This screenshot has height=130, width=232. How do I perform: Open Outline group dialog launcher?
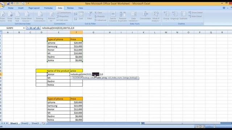pos(202,24)
